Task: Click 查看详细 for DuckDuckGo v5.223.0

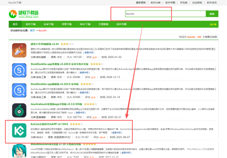Action: [x=84, y=93]
